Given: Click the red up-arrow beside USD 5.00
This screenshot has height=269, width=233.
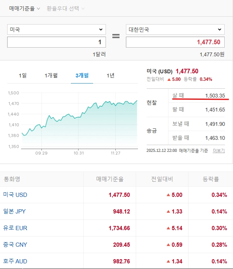Looking at the screenshot, I should [x=168, y=195].
